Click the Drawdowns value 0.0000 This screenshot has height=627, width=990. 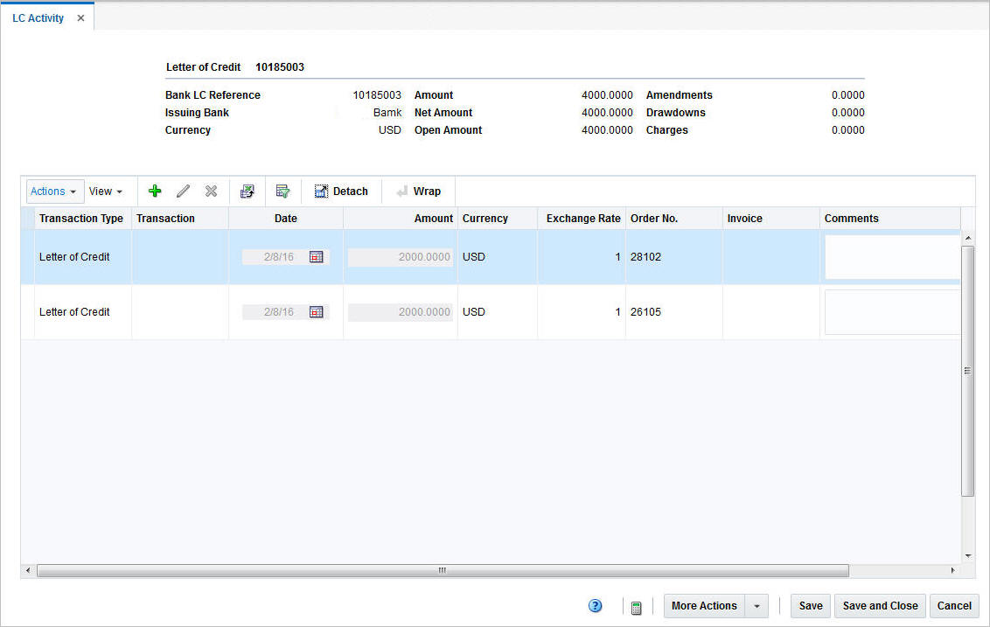848,112
